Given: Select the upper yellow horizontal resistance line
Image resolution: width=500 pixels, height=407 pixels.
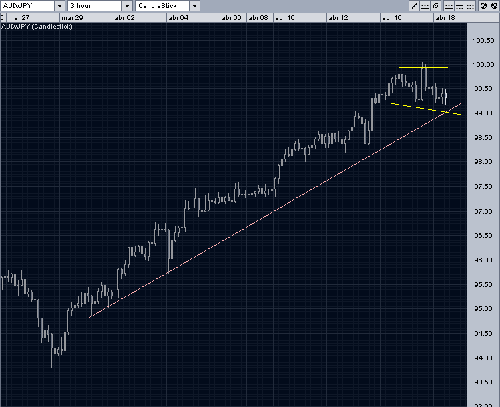Looking at the screenshot, I should 423,67.
